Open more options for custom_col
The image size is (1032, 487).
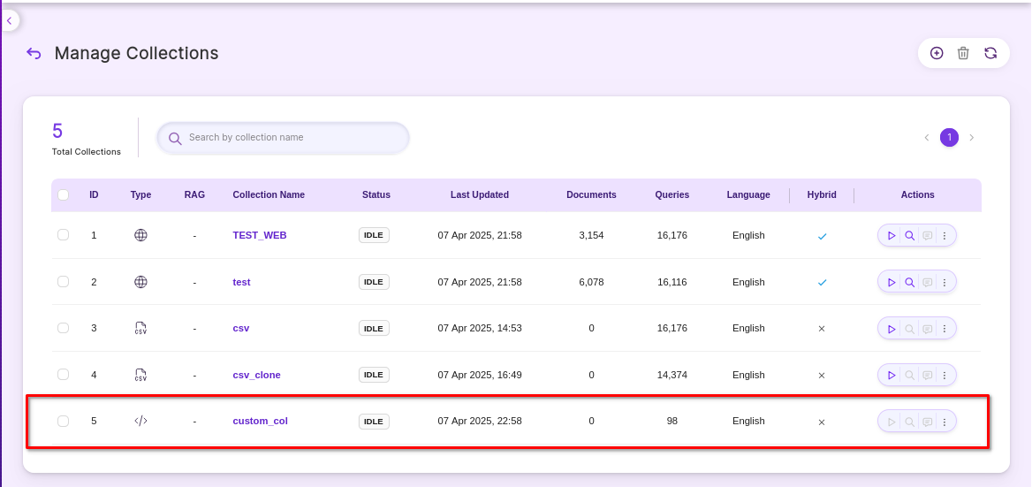point(945,422)
